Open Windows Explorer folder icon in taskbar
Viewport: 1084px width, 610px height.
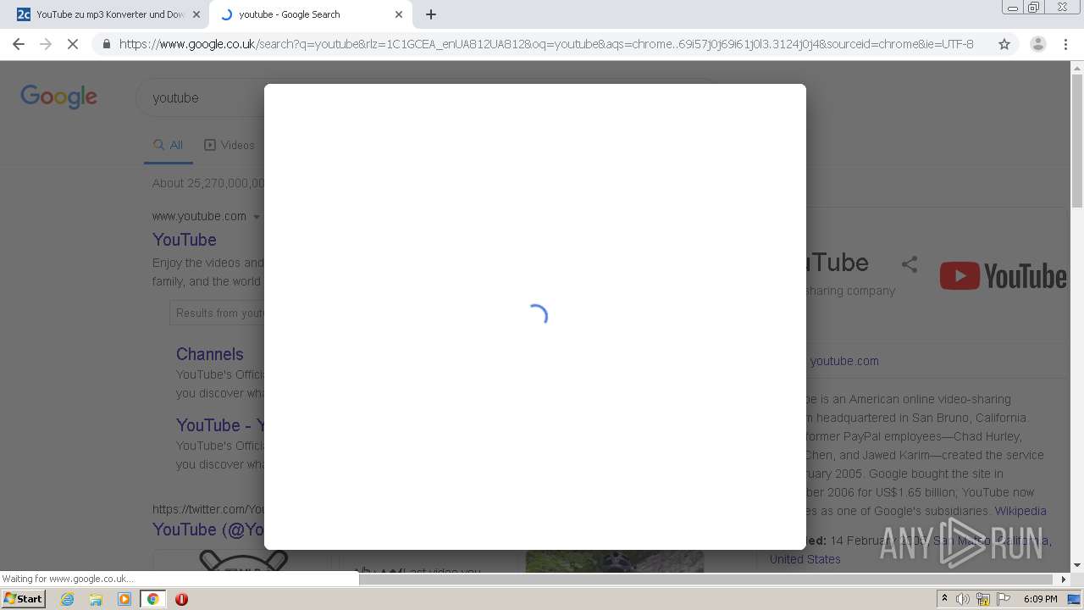click(x=96, y=599)
